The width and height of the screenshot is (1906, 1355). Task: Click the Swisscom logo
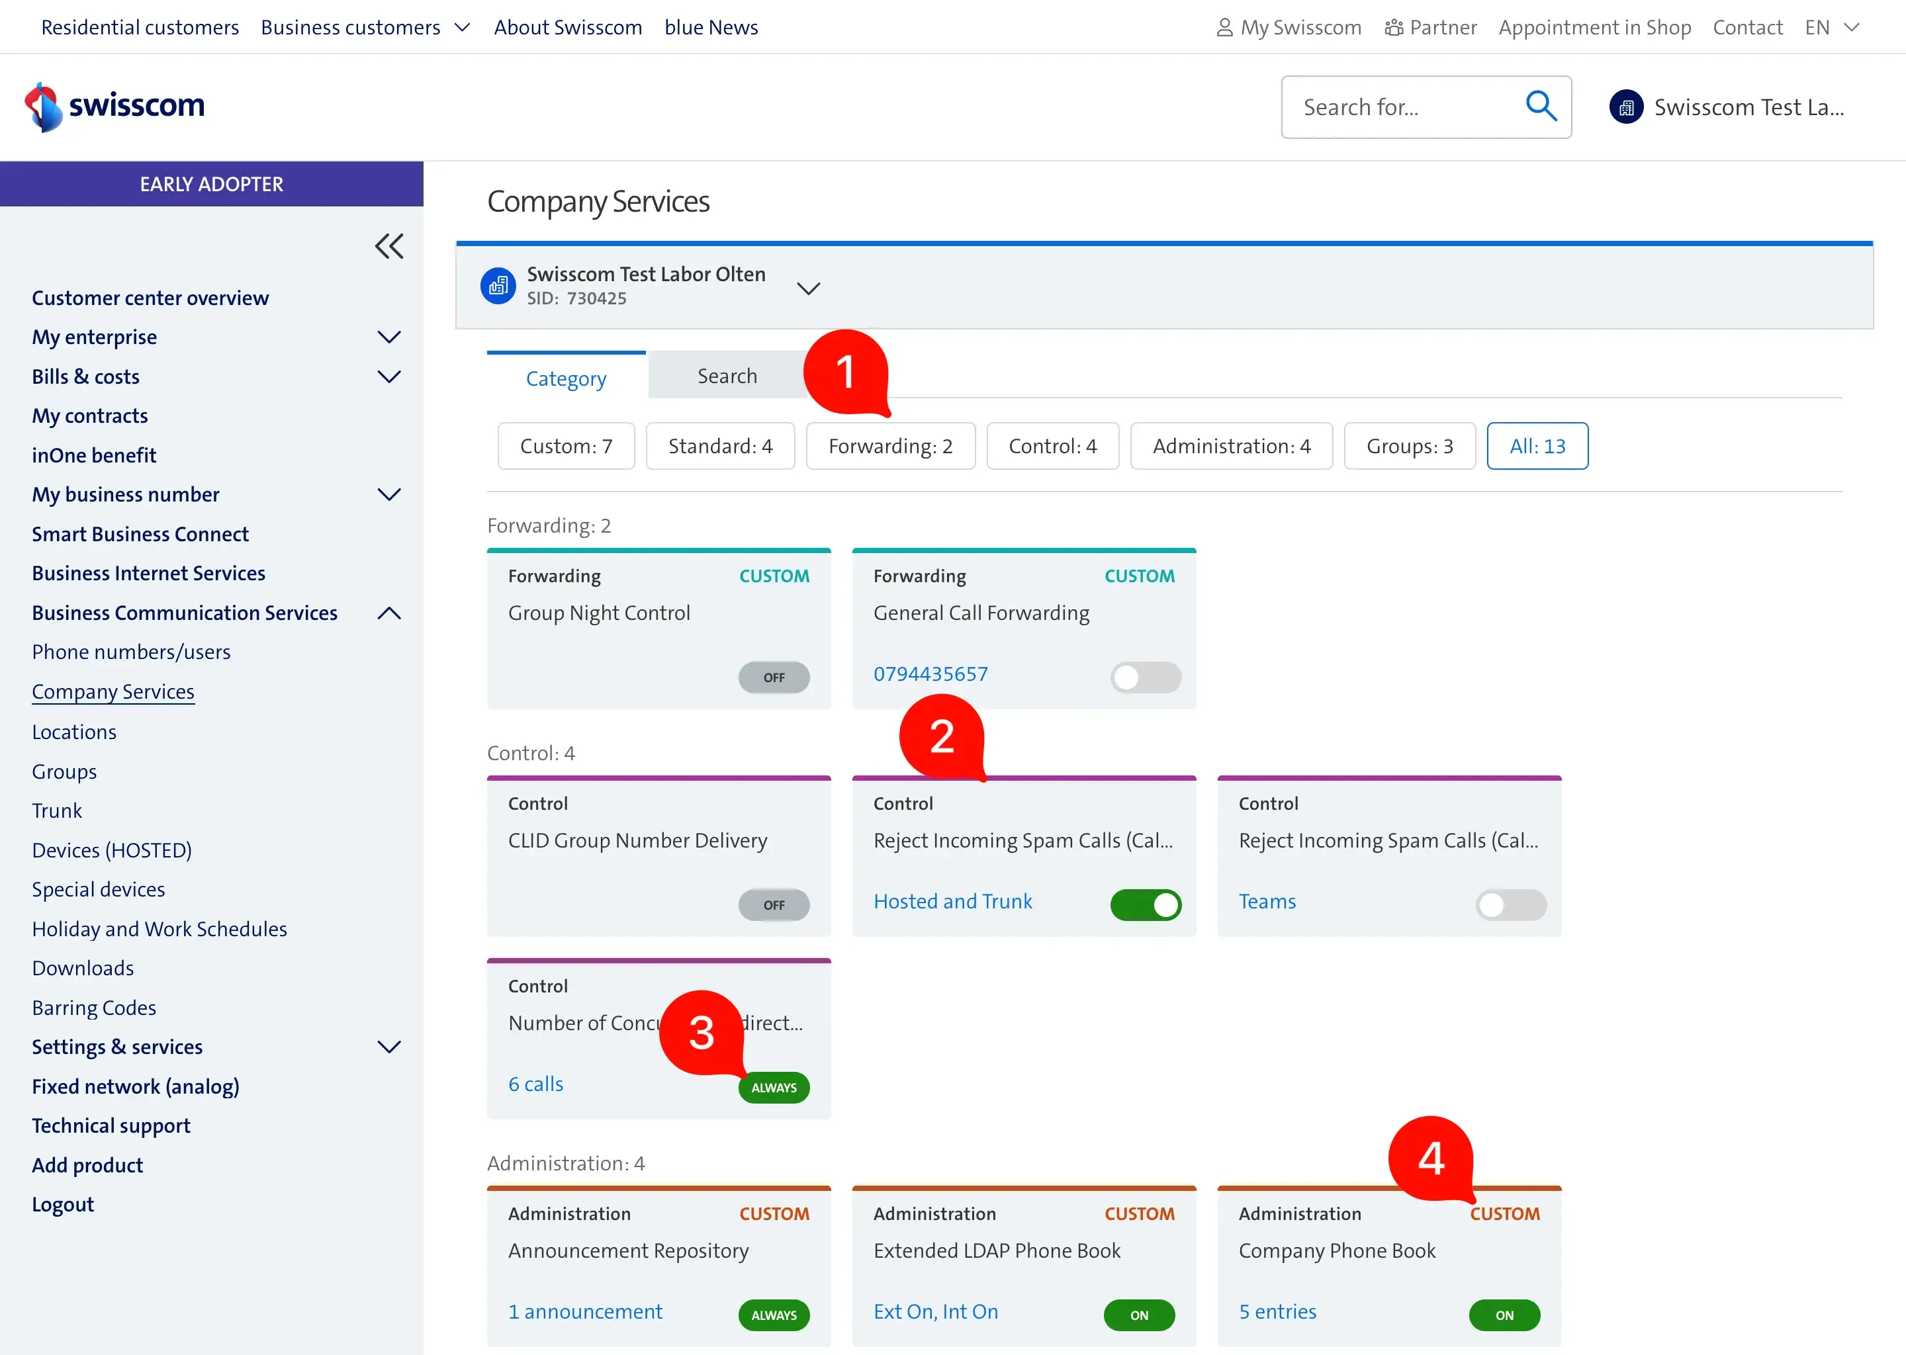point(114,106)
